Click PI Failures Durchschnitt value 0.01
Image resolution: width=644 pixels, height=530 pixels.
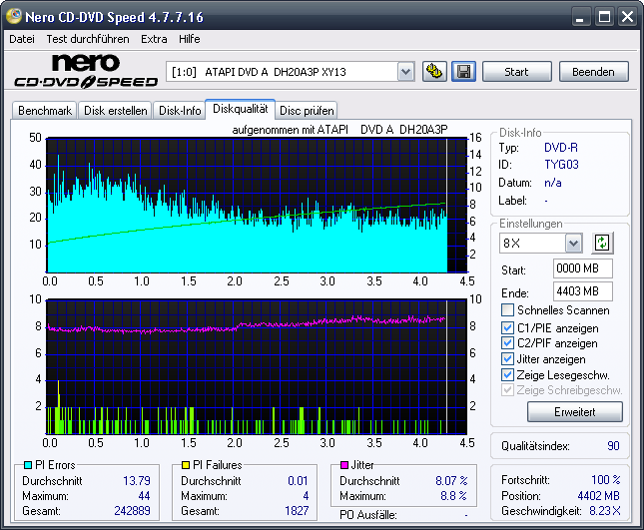(298, 481)
